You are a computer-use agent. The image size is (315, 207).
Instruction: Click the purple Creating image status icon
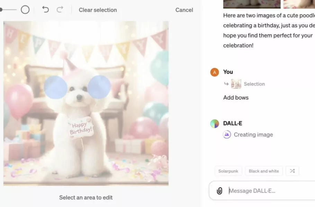(227, 135)
